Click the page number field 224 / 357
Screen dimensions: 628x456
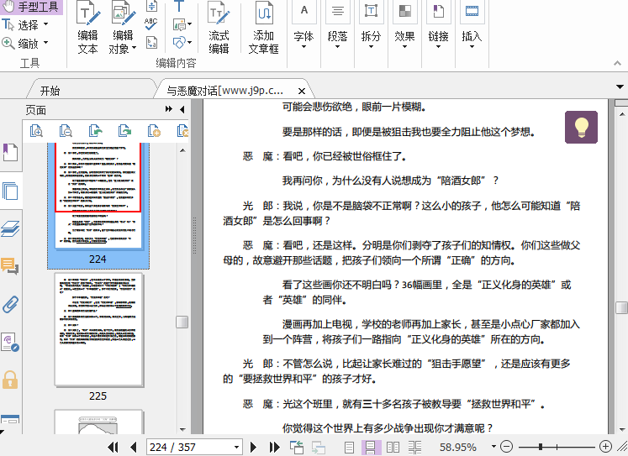[x=189, y=447]
